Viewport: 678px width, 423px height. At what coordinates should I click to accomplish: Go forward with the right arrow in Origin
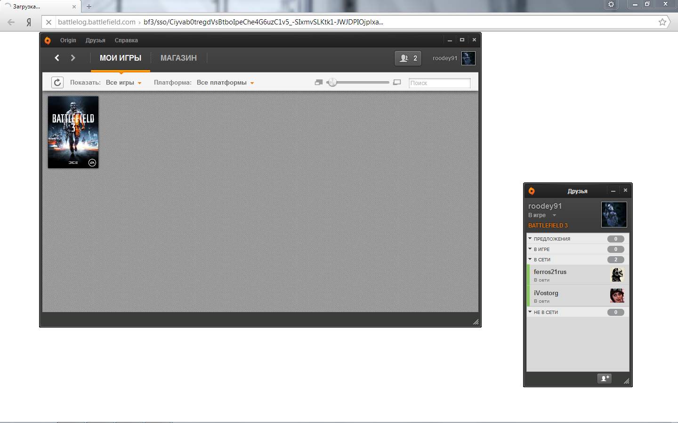pos(73,58)
